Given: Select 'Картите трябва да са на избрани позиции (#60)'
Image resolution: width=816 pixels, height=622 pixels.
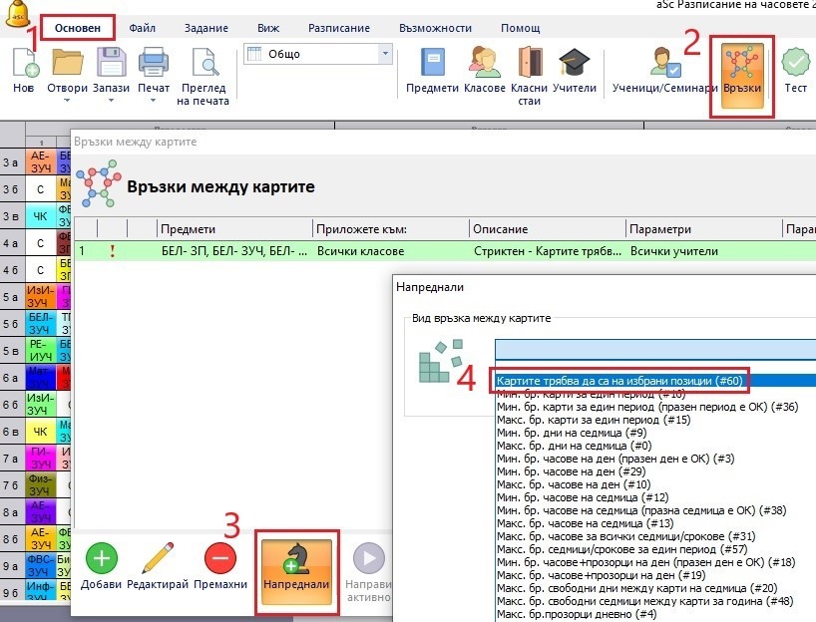Looking at the screenshot, I should pyautogui.click(x=655, y=381).
